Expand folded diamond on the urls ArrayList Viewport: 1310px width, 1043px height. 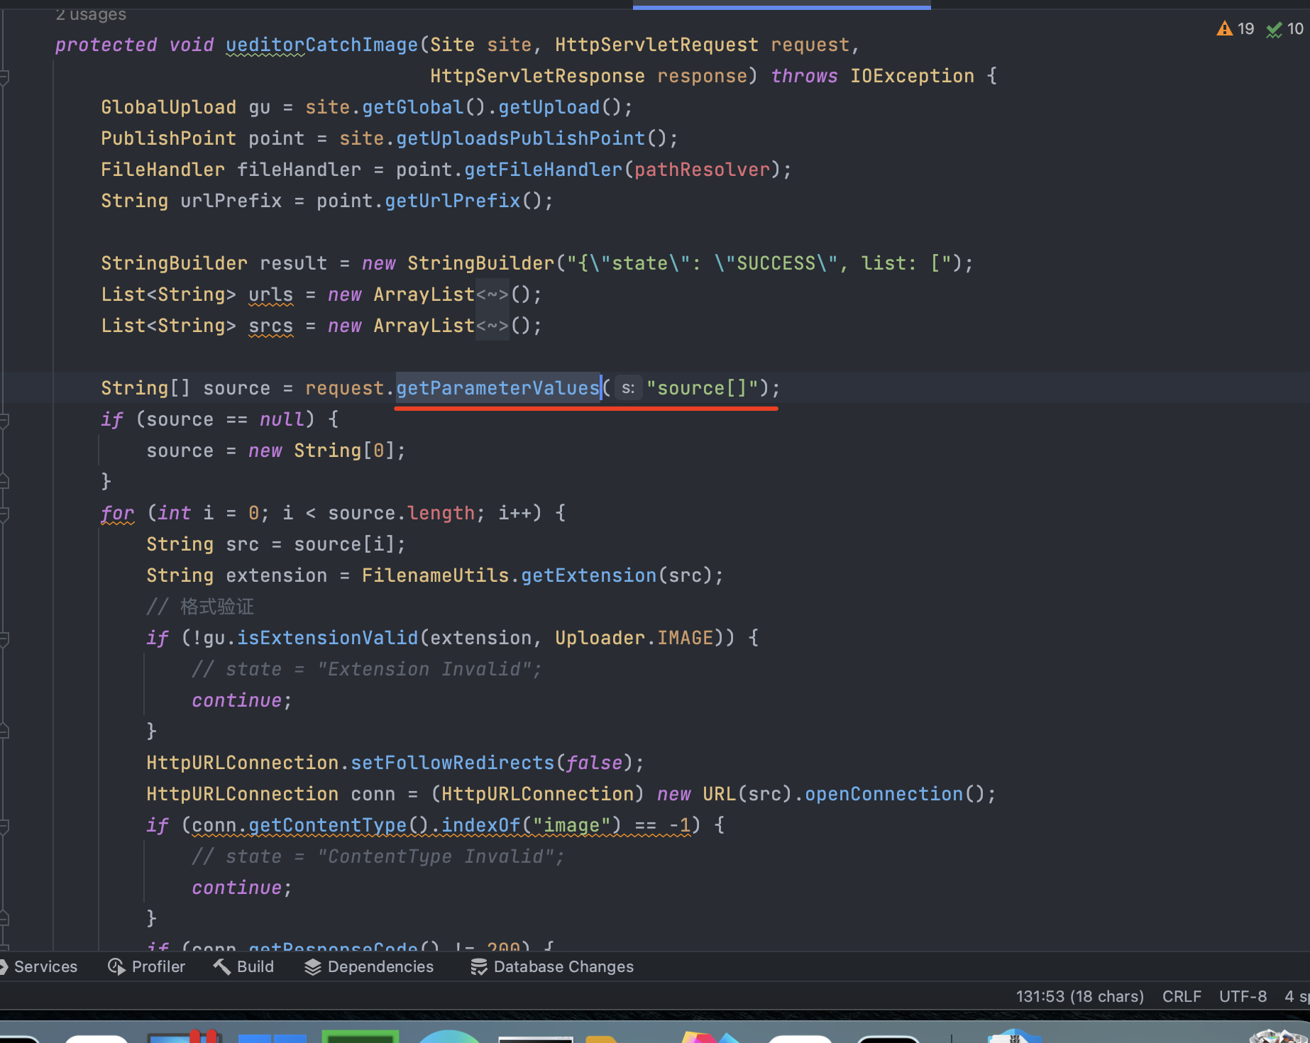492,294
